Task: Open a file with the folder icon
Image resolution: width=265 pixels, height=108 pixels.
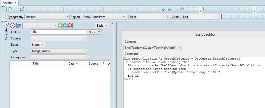Action: coord(22,9)
